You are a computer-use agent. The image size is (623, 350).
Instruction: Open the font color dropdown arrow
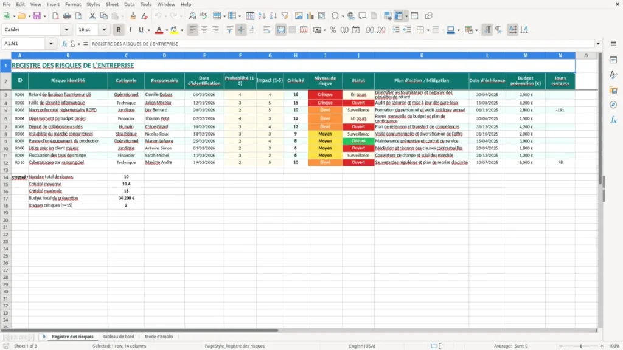(167, 30)
